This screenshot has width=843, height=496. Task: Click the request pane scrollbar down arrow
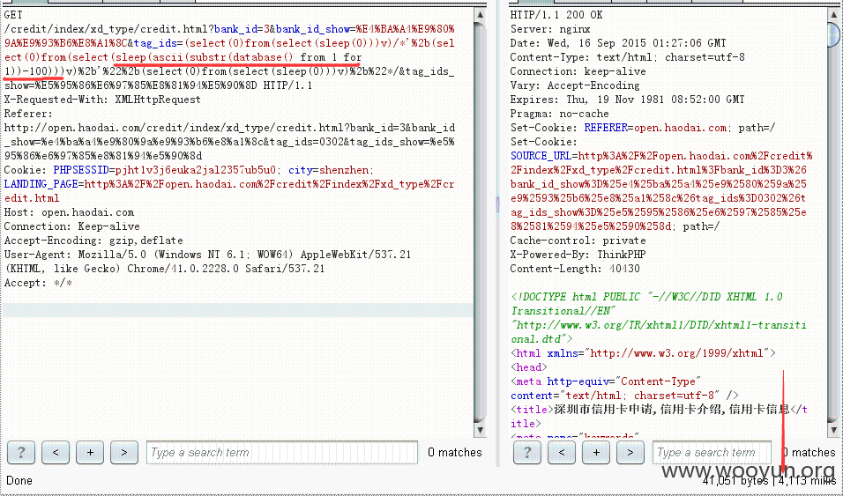tap(479, 430)
